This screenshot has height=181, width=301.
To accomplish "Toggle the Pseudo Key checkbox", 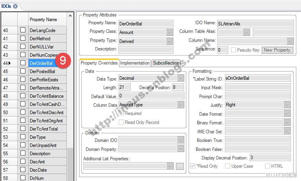I will tap(233, 50).
